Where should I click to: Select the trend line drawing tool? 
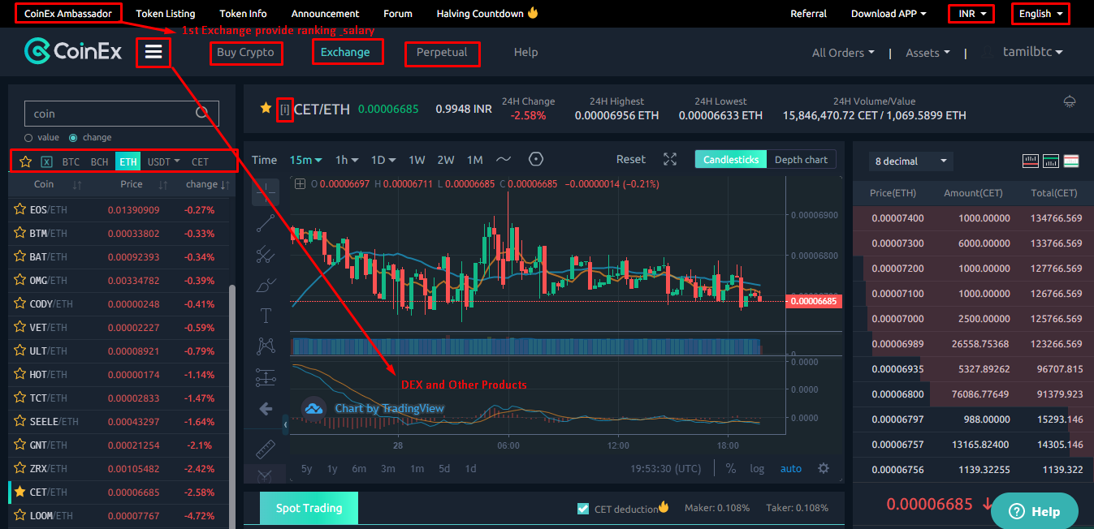266,222
